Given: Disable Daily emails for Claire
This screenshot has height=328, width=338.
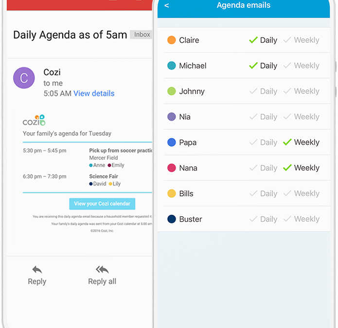Looking at the screenshot, I should point(263,40).
